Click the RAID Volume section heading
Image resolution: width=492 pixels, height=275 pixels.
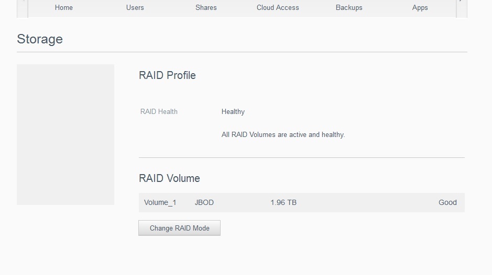click(x=169, y=178)
